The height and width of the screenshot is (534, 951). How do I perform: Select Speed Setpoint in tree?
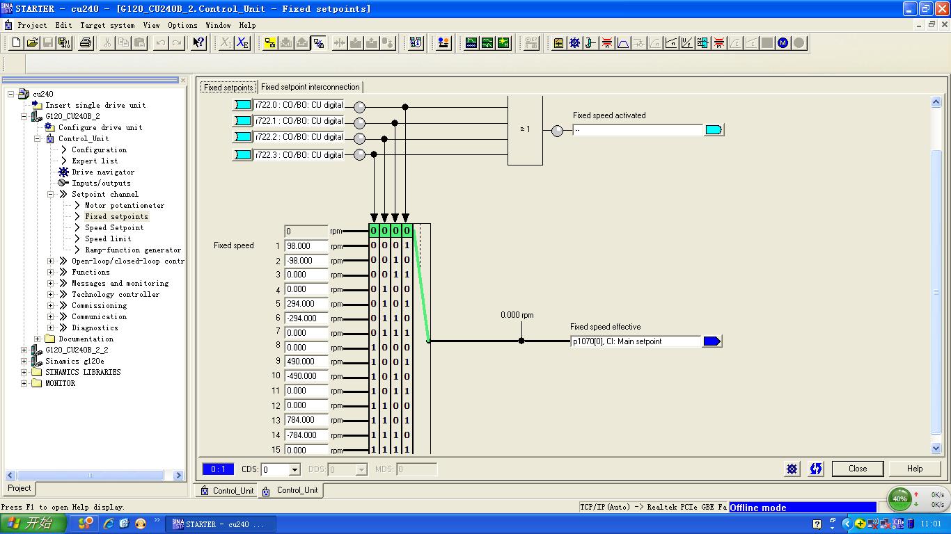(114, 227)
